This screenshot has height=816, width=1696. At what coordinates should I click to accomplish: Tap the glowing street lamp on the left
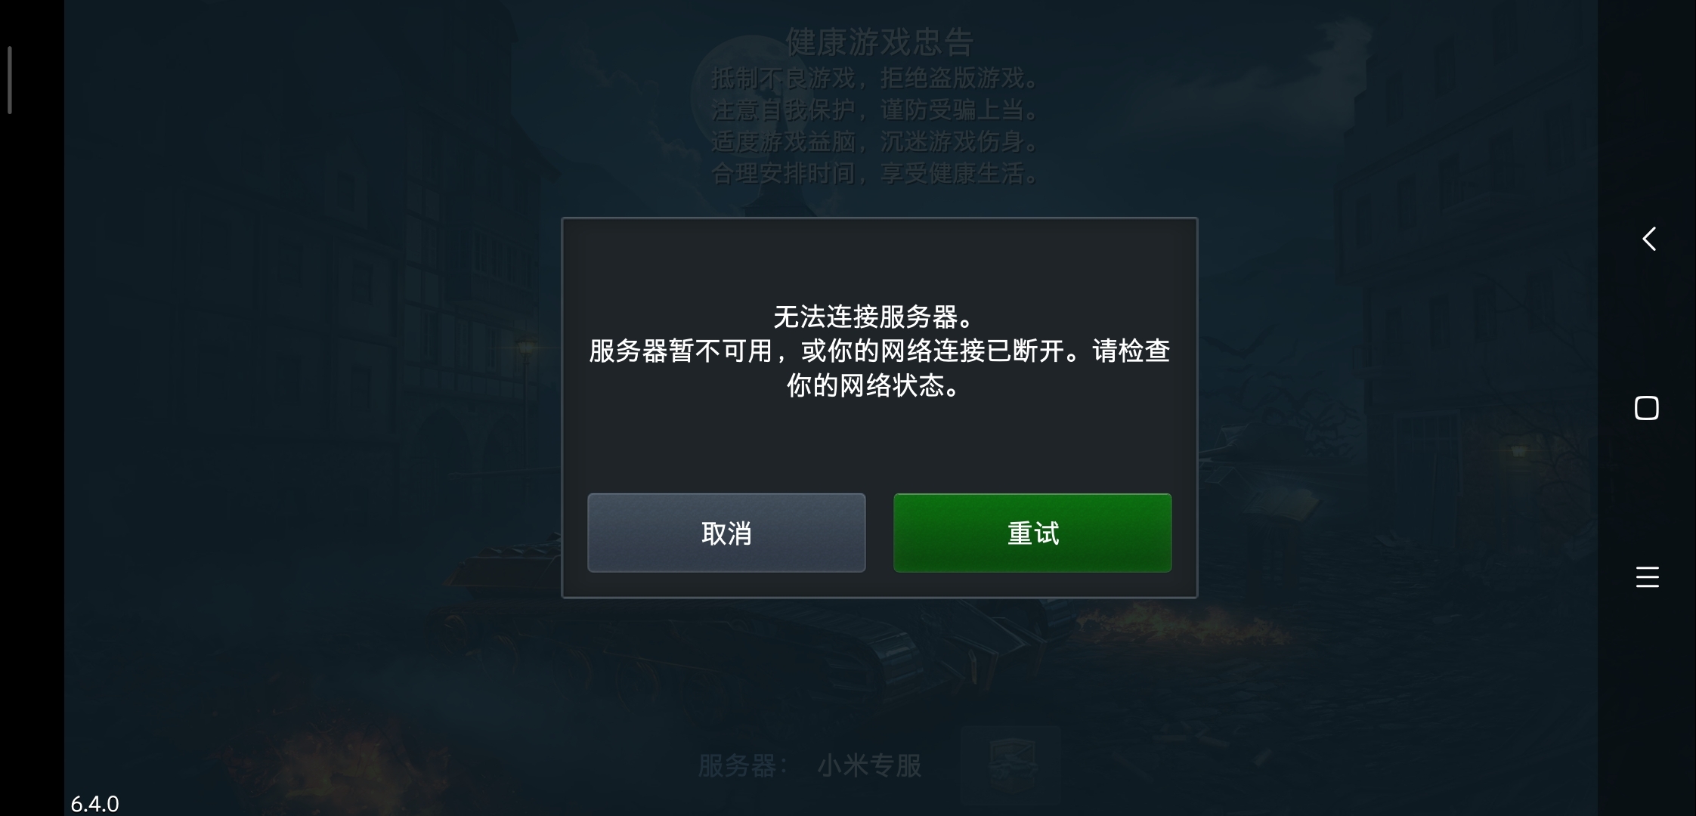point(525,349)
